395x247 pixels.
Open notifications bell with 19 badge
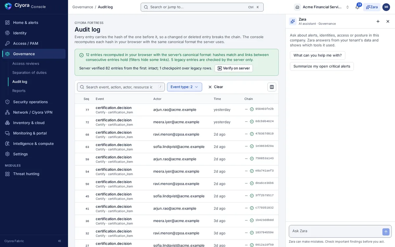(357, 7)
